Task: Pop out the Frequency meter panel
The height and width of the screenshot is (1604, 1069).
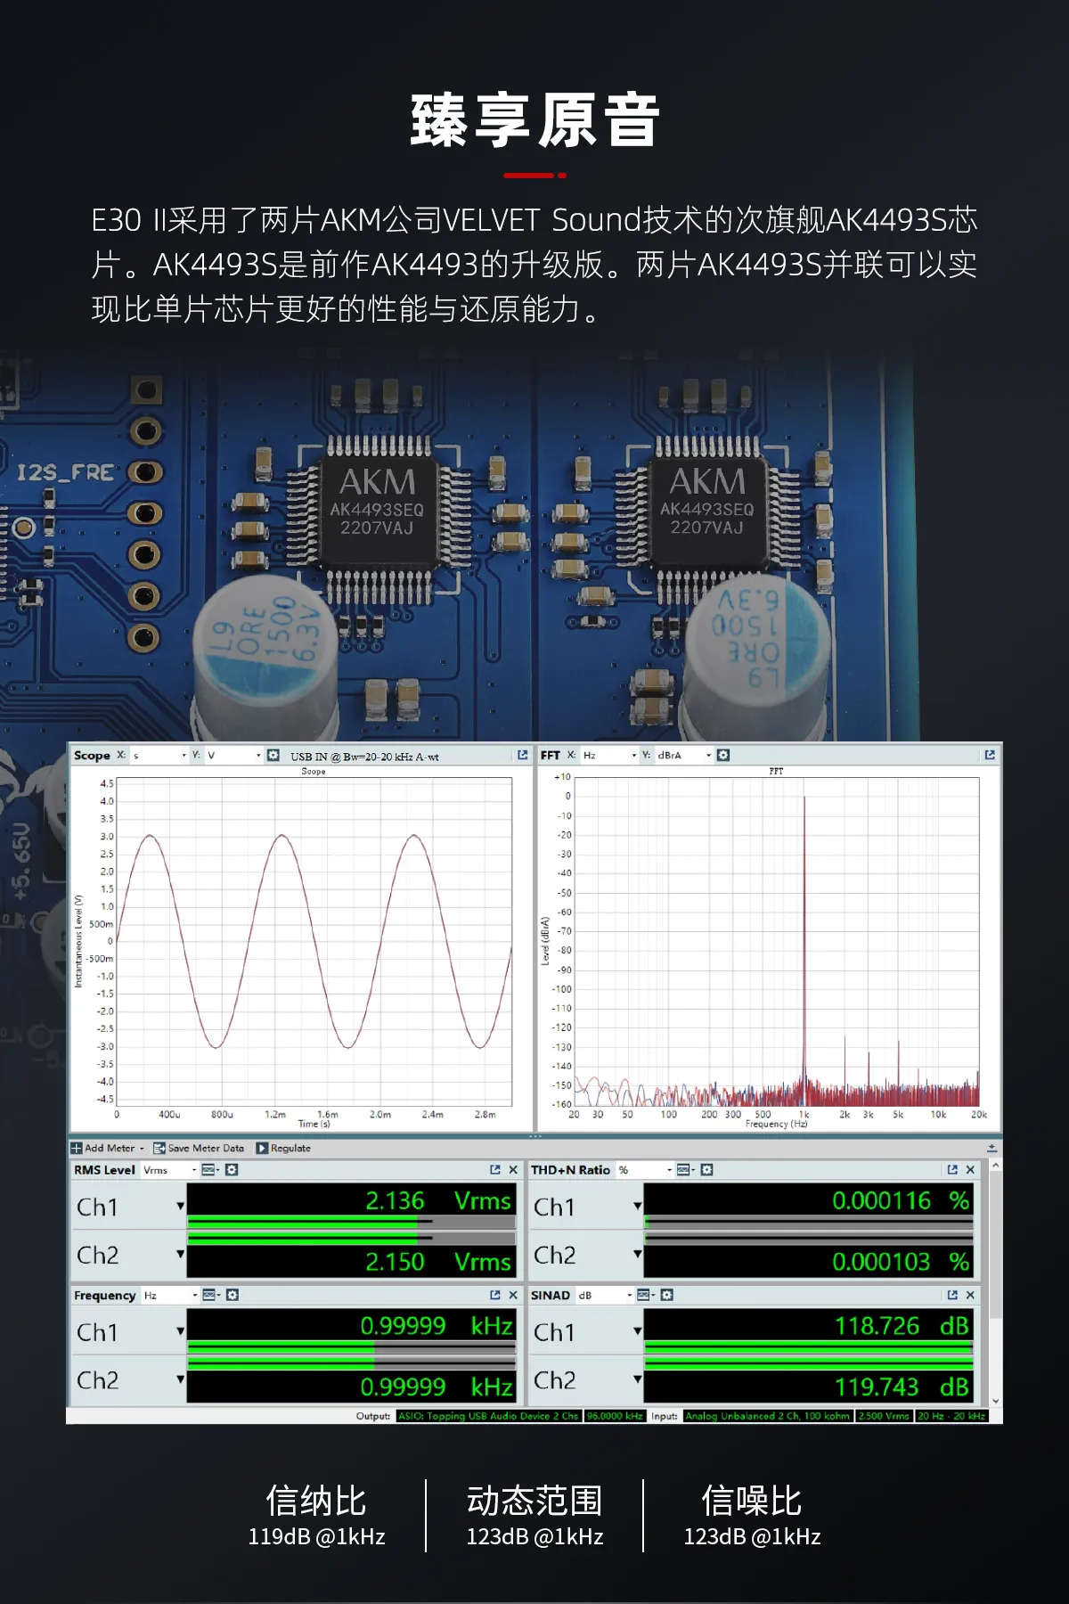Action: (495, 1295)
